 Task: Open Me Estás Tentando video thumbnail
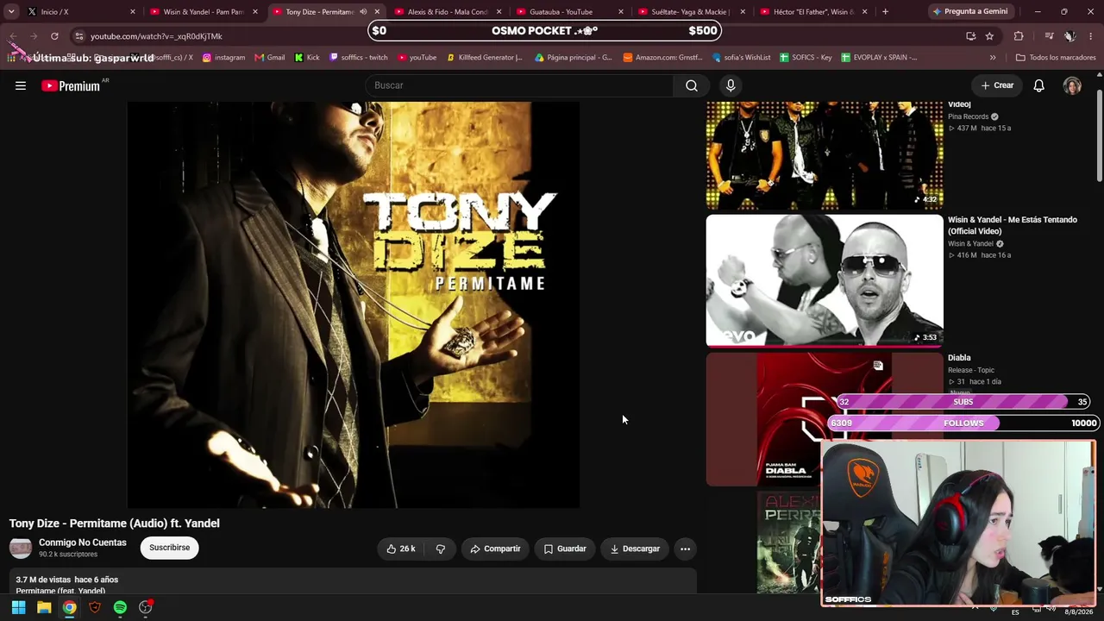[x=825, y=280]
